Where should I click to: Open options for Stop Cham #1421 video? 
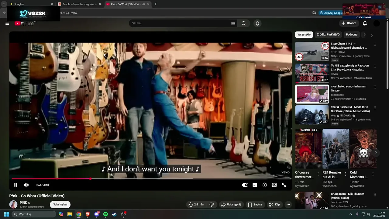[375, 44]
